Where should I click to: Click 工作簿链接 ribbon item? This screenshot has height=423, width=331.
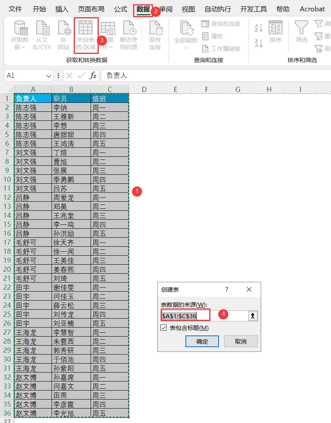[221, 49]
